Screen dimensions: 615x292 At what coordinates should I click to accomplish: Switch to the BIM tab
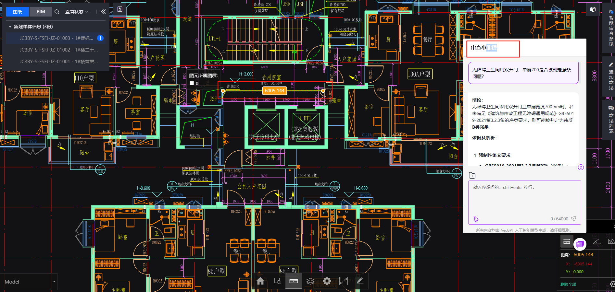(x=41, y=12)
